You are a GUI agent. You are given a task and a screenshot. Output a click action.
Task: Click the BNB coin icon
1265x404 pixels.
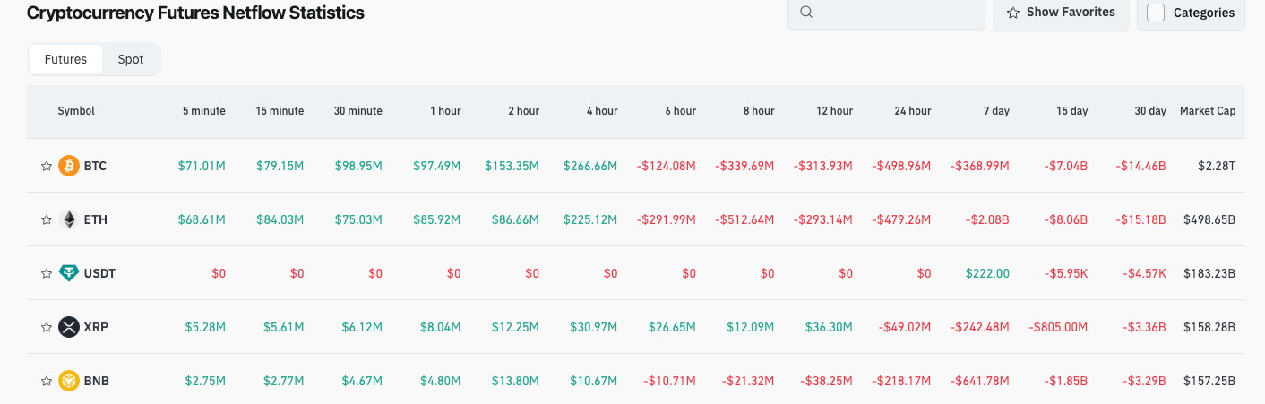69,381
